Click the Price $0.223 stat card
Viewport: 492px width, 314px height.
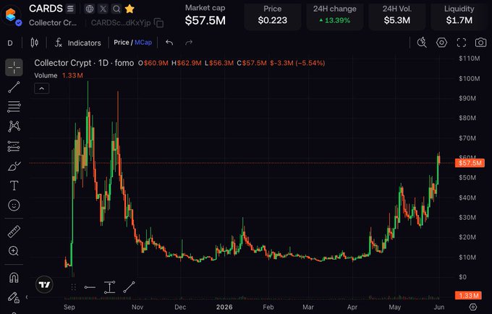272,17
